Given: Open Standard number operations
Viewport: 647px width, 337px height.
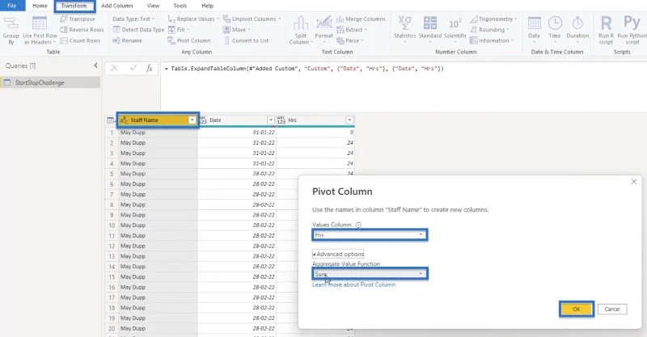Looking at the screenshot, I should (x=430, y=31).
